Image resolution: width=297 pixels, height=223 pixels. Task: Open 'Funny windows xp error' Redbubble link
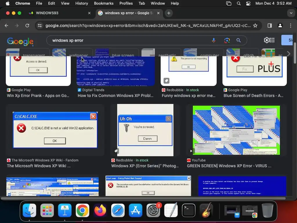[189, 96]
